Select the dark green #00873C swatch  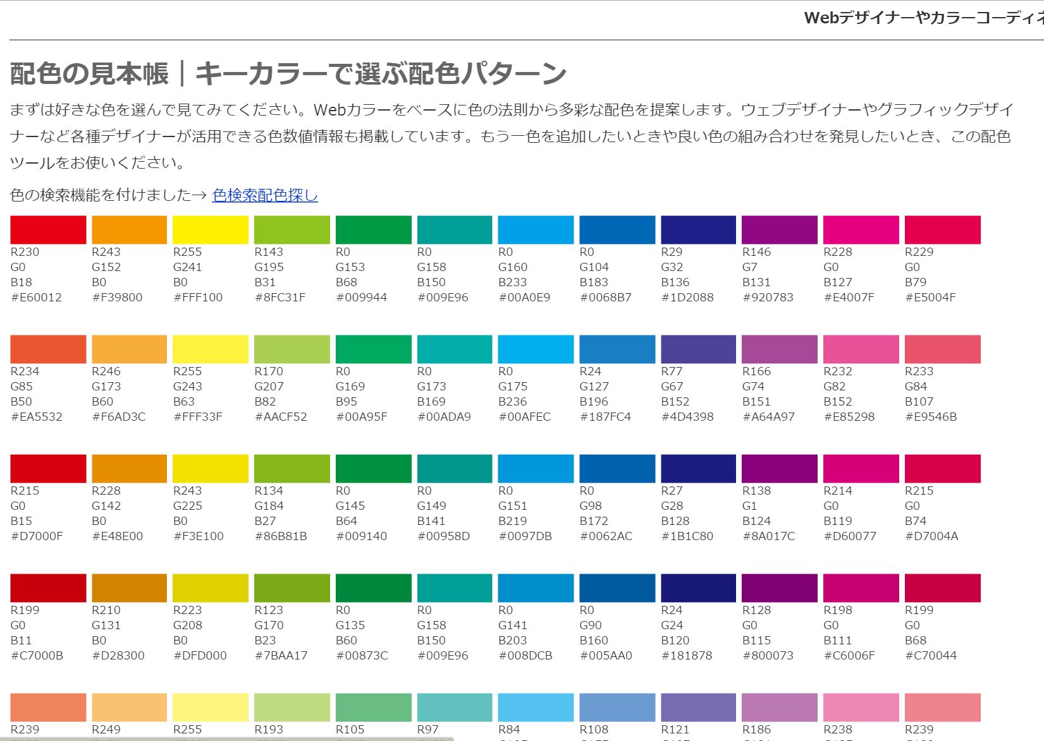(x=373, y=588)
